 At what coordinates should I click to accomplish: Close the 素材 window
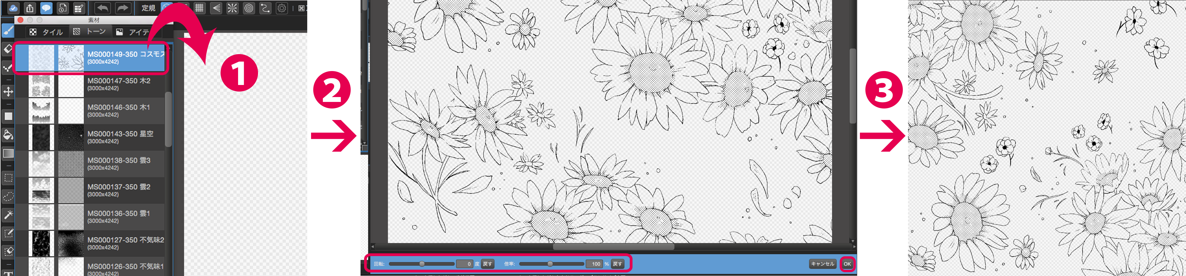coord(20,20)
